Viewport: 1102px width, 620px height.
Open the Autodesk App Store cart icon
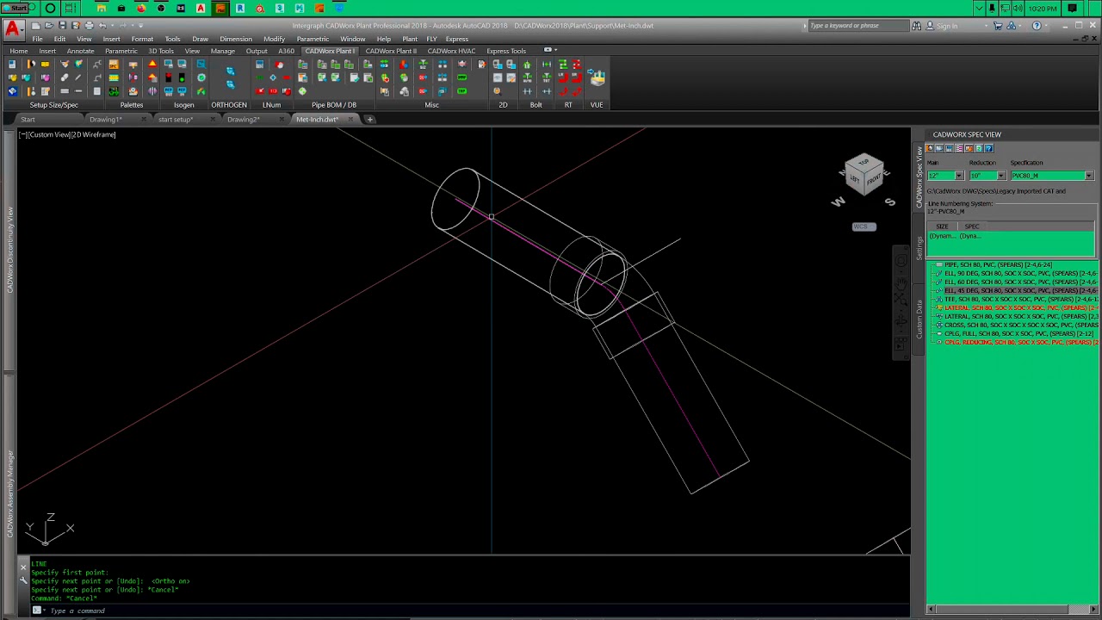998,26
